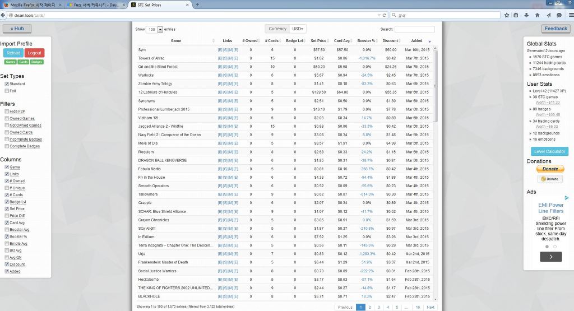Screen dimensions: 574x311
Task: Go to the Firefox home icon
Action: click(x=538, y=15)
